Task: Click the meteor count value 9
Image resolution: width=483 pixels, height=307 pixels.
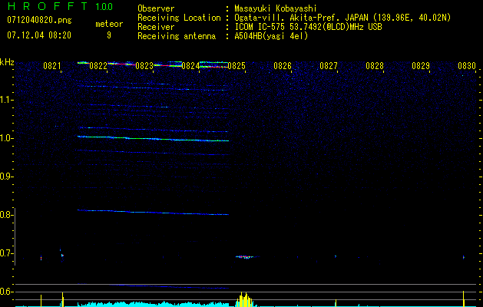Action: point(109,35)
